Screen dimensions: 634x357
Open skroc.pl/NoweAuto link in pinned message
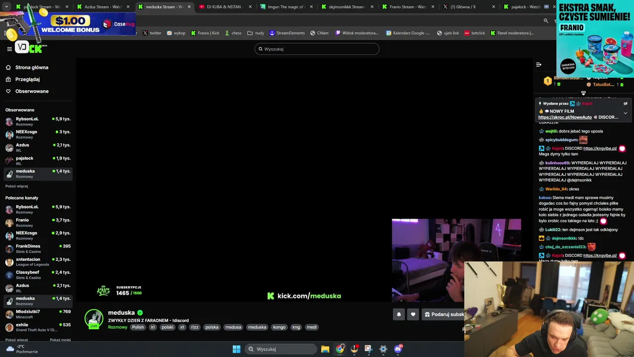(x=565, y=118)
